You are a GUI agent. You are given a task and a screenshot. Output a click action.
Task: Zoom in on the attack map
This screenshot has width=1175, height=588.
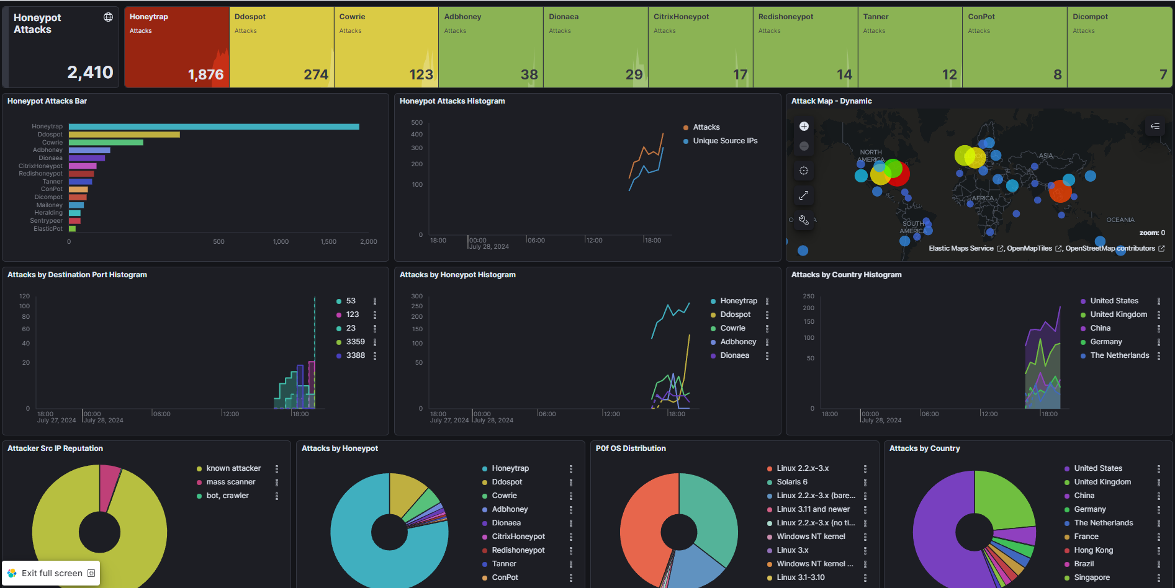[804, 127]
